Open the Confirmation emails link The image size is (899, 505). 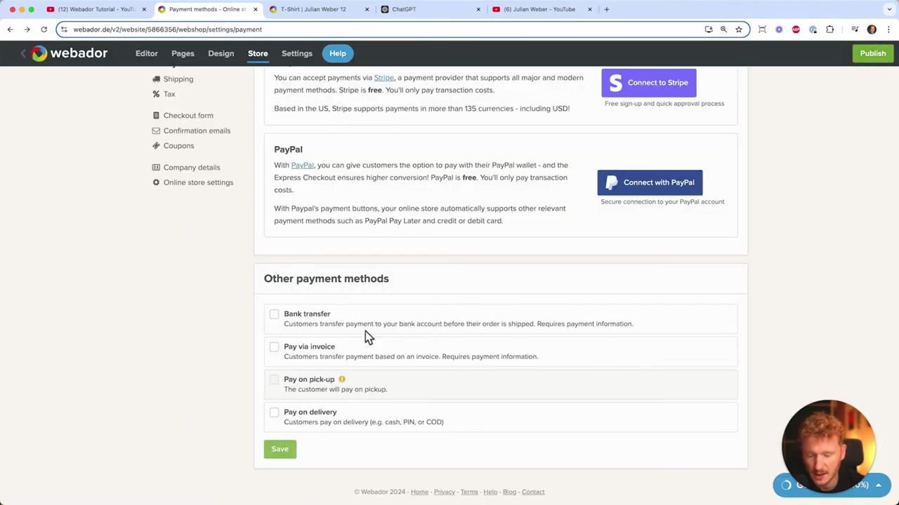coord(197,130)
